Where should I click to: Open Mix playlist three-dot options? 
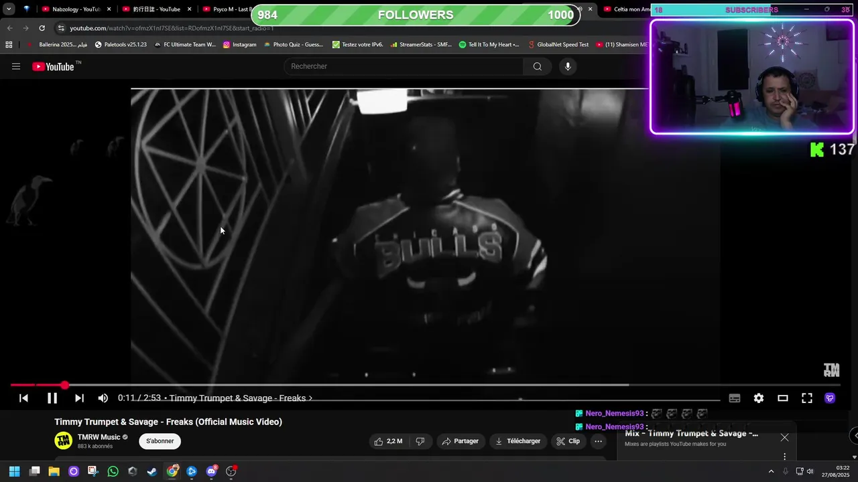pyautogui.click(x=784, y=457)
